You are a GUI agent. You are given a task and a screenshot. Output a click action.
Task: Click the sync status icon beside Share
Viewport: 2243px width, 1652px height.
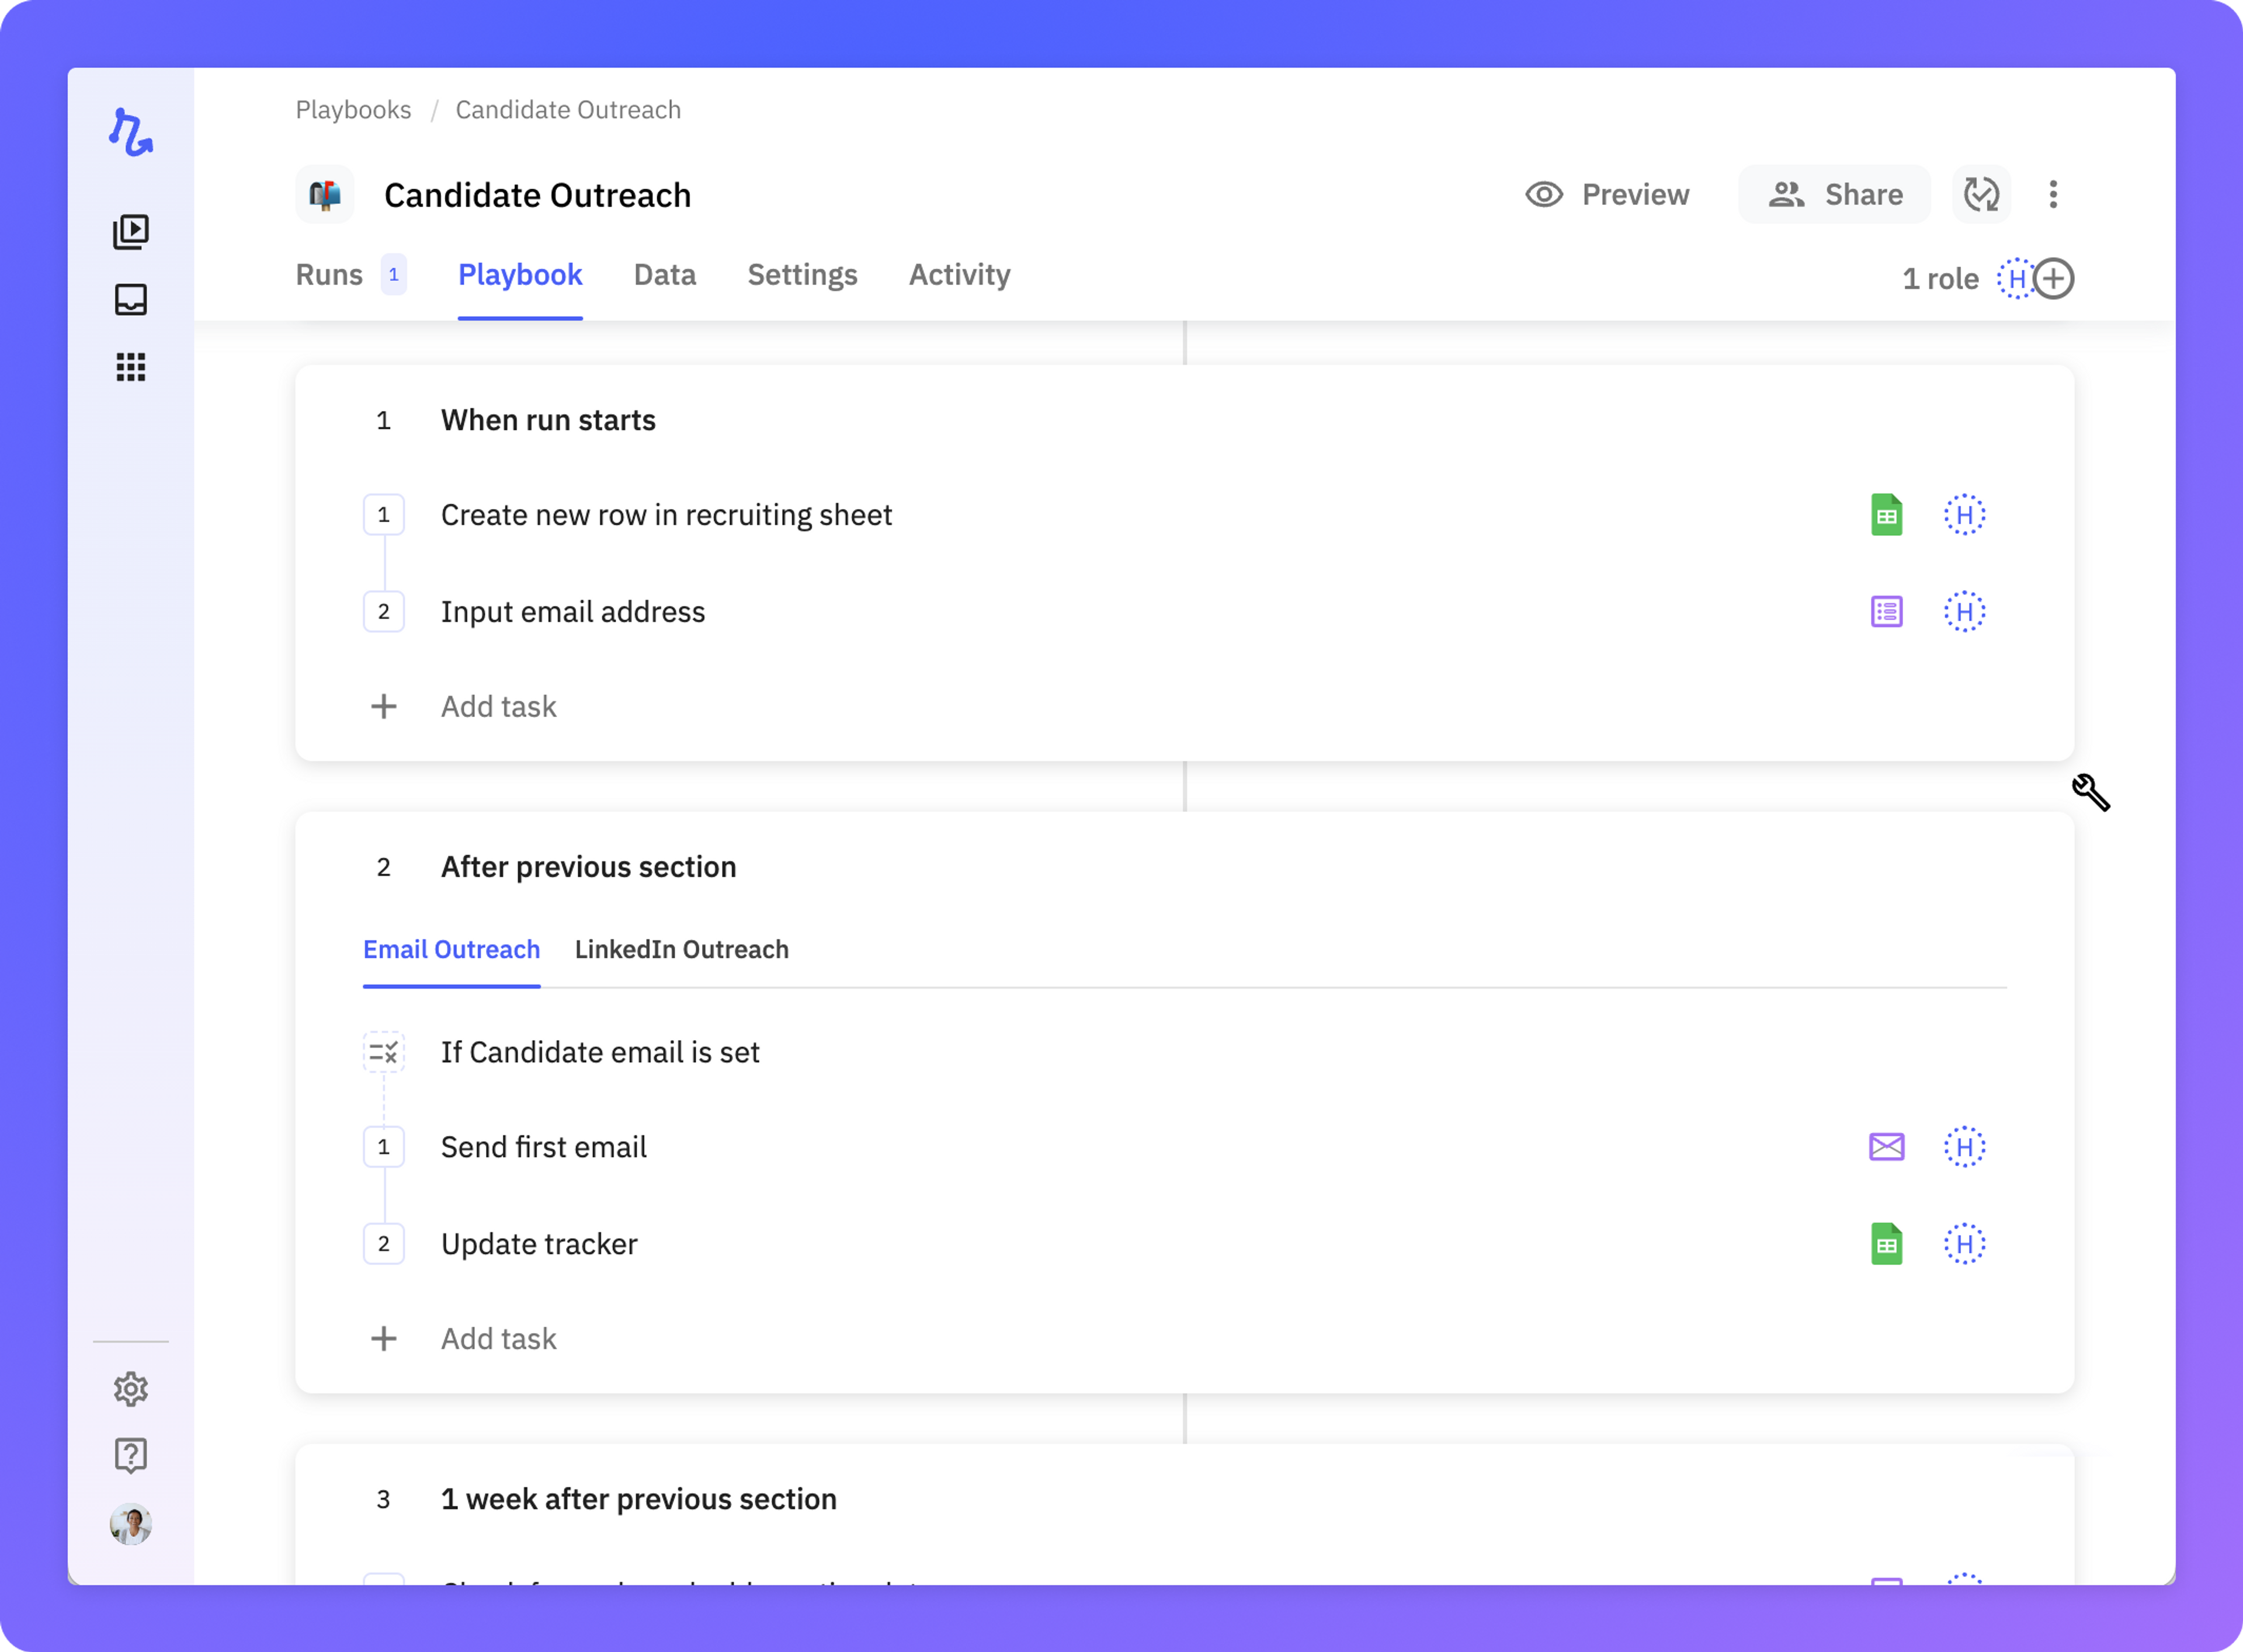tap(1981, 194)
